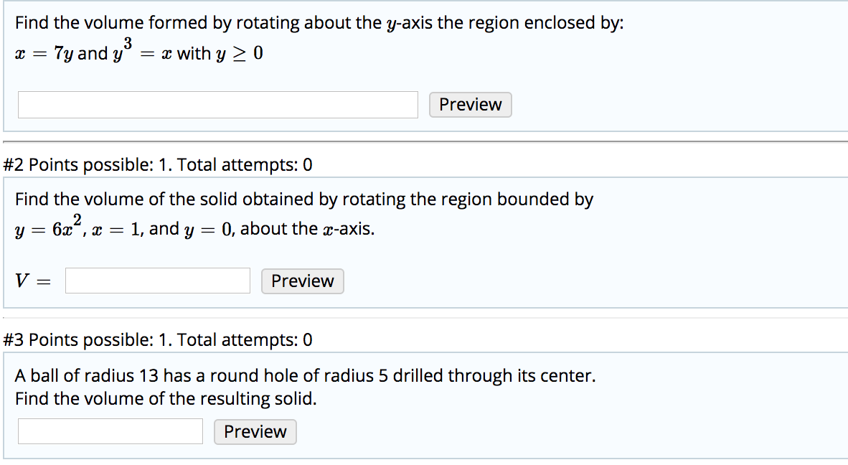
Task: Click Preview next to the V = field
Action: click(x=302, y=281)
